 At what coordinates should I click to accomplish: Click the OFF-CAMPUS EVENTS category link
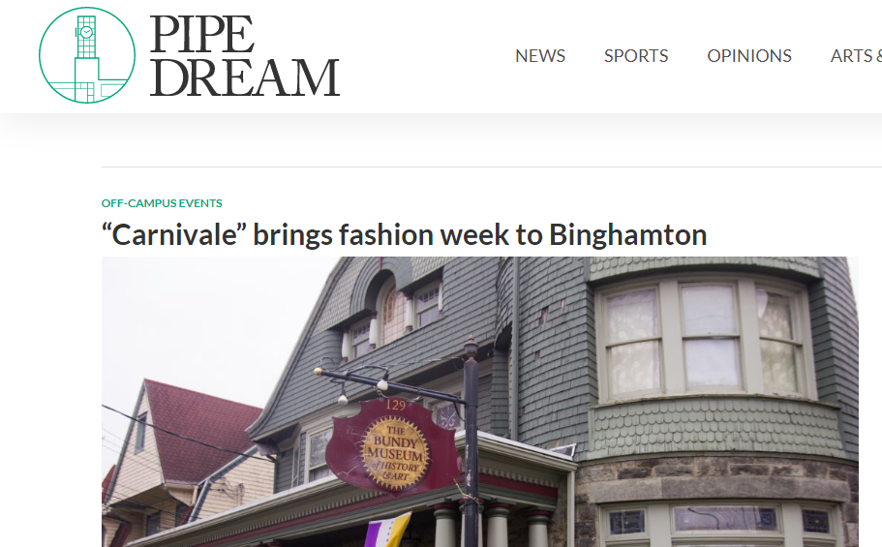click(x=162, y=203)
